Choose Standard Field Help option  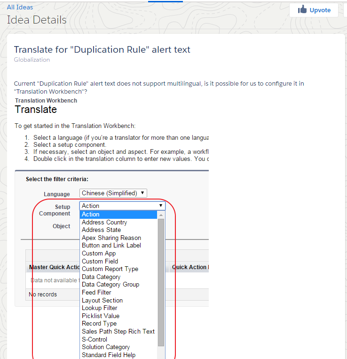tap(118, 355)
